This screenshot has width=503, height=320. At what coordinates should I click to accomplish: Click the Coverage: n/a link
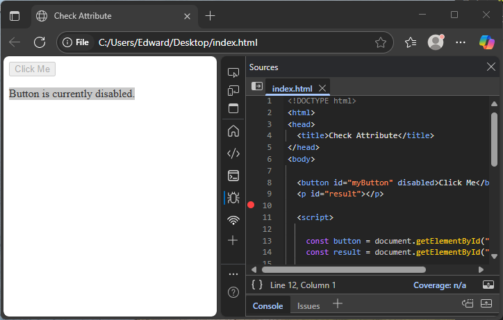coord(440,285)
